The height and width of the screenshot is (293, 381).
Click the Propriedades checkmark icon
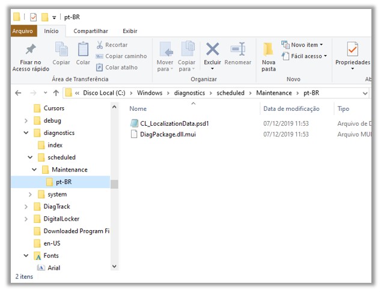(x=352, y=49)
